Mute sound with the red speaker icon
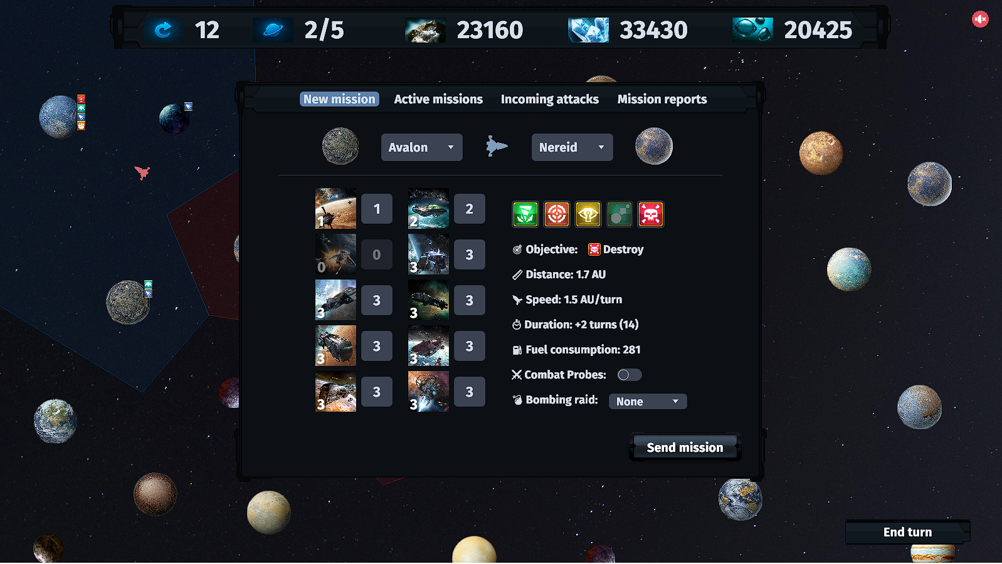Viewport: 1002px width, 564px height. point(980,19)
